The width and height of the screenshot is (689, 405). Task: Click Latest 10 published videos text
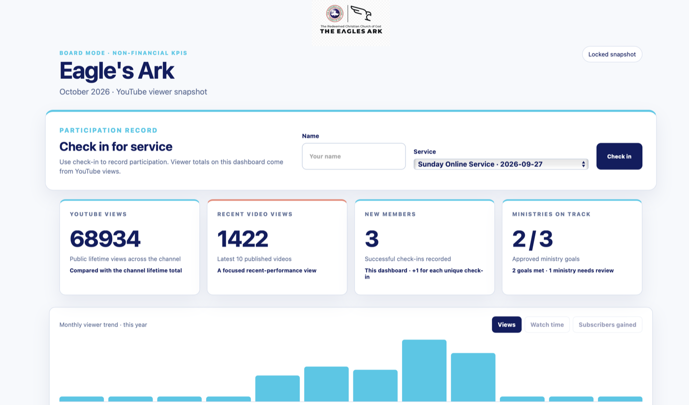254,259
